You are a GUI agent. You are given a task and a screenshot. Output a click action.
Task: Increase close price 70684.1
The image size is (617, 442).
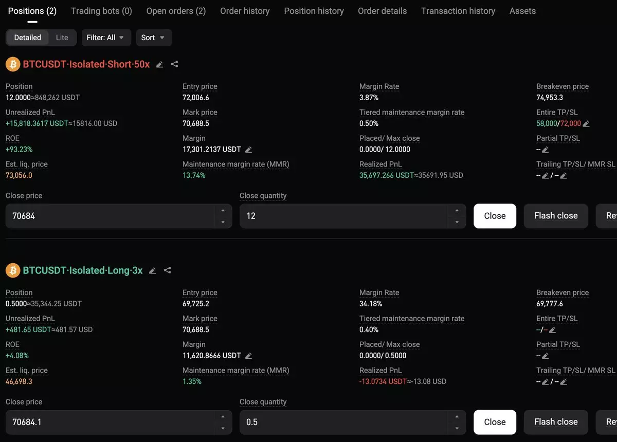click(x=223, y=416)
